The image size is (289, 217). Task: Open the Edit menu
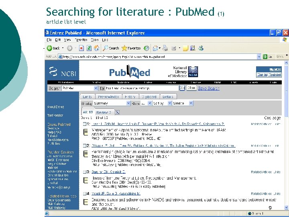tap(58, 40)
